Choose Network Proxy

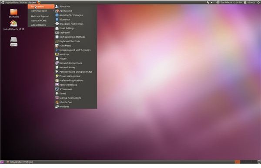pyautogui.click(x=76, y=67)
